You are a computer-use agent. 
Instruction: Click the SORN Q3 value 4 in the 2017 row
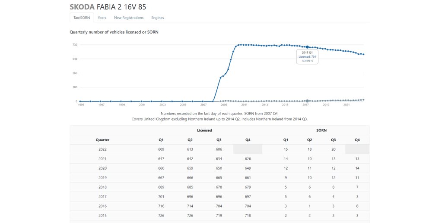[334, 197]
